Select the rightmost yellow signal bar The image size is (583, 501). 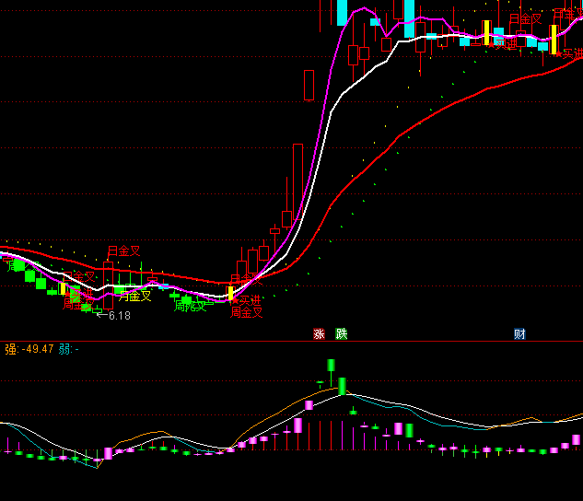pyautogui.click(x=554, y=38)
